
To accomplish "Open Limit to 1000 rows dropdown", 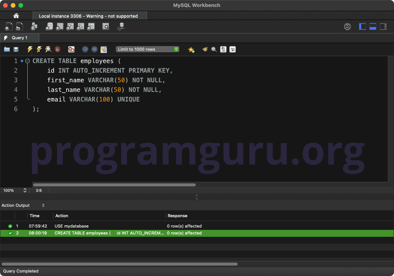I will [147, 49].
